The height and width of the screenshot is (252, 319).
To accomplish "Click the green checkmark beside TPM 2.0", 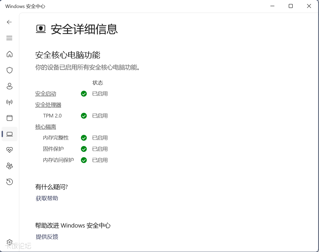I will (84, 116).
